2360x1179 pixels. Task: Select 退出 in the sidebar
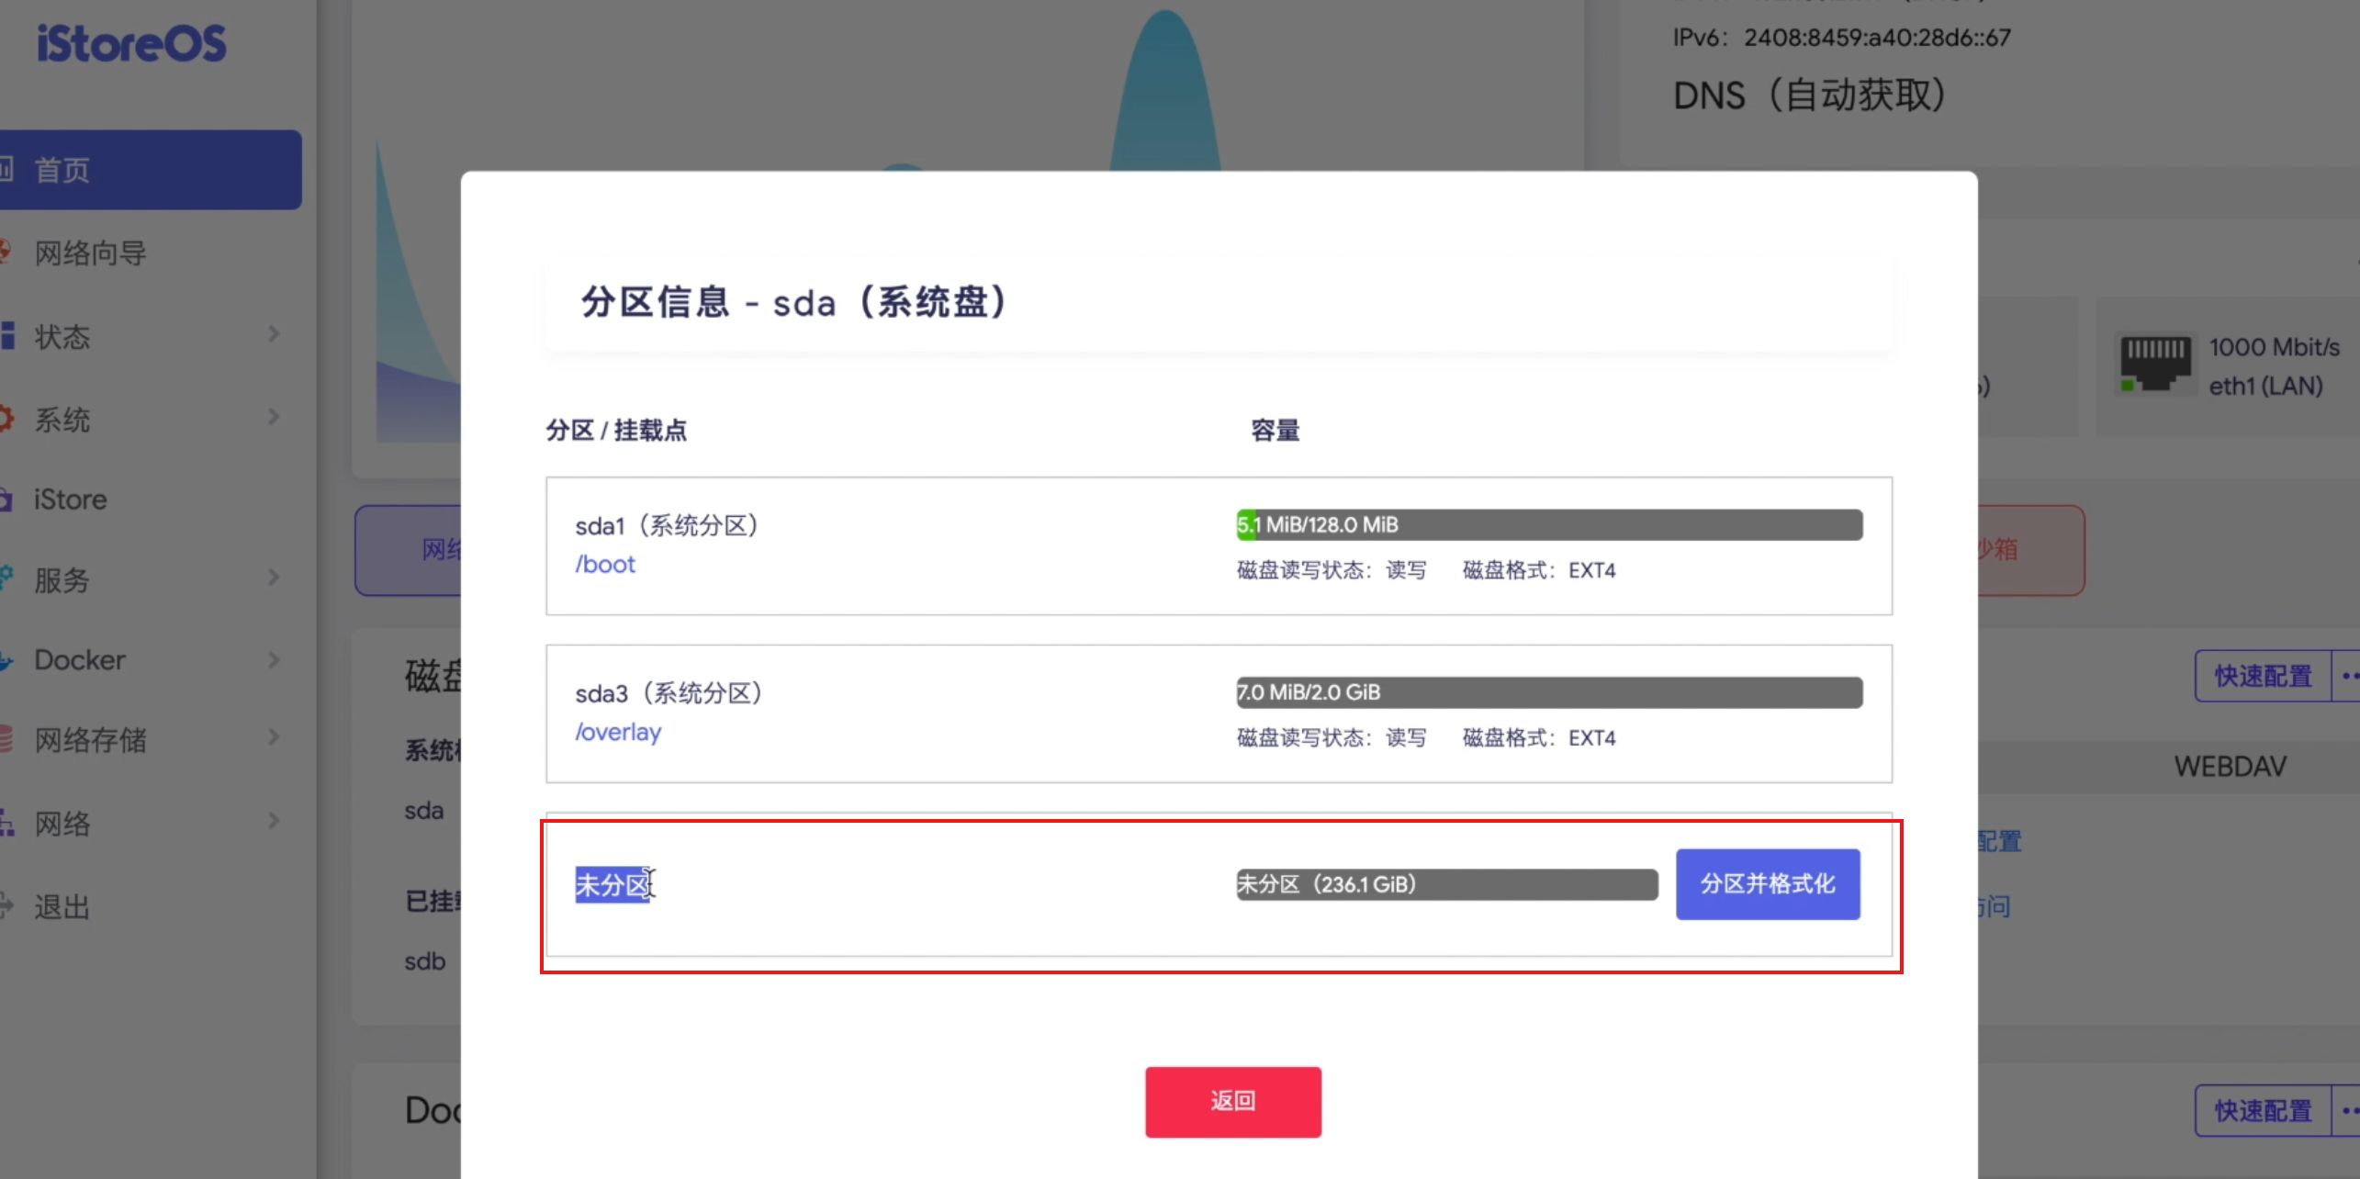click(62, 907)
